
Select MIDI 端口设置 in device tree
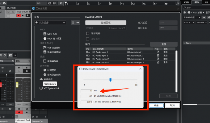(x=52, y=39)
